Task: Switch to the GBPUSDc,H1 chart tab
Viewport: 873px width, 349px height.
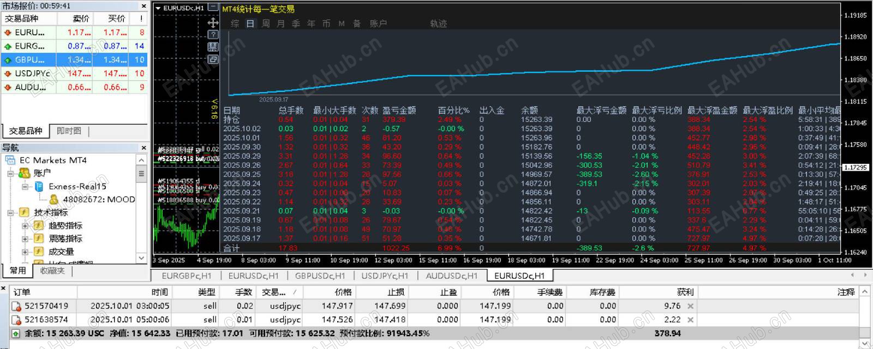Action: (x=320, y=275)
